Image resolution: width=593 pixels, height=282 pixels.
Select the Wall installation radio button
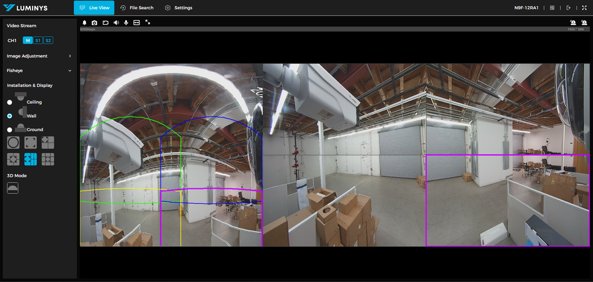[9, 116]
